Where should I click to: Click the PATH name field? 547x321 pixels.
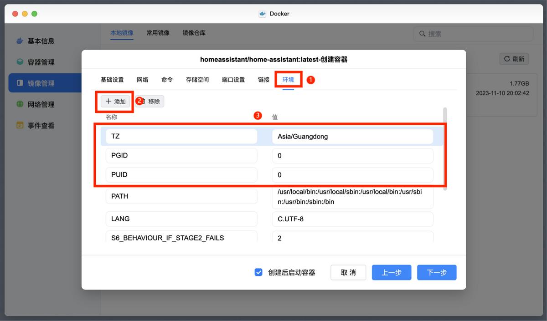tap(181, 196)
